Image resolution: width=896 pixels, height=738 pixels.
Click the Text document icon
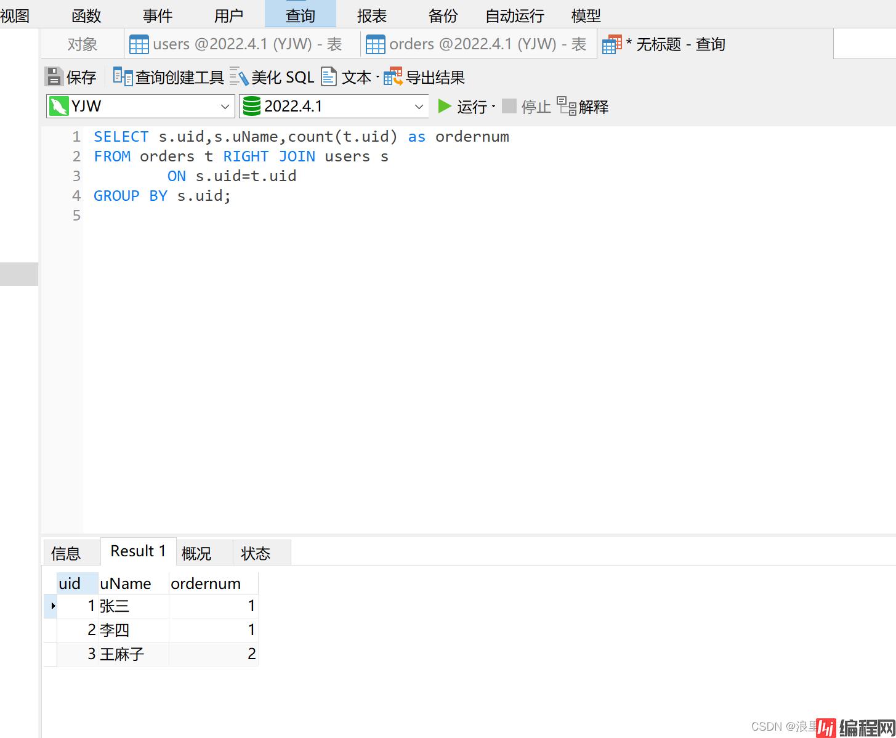click(329, 77)
